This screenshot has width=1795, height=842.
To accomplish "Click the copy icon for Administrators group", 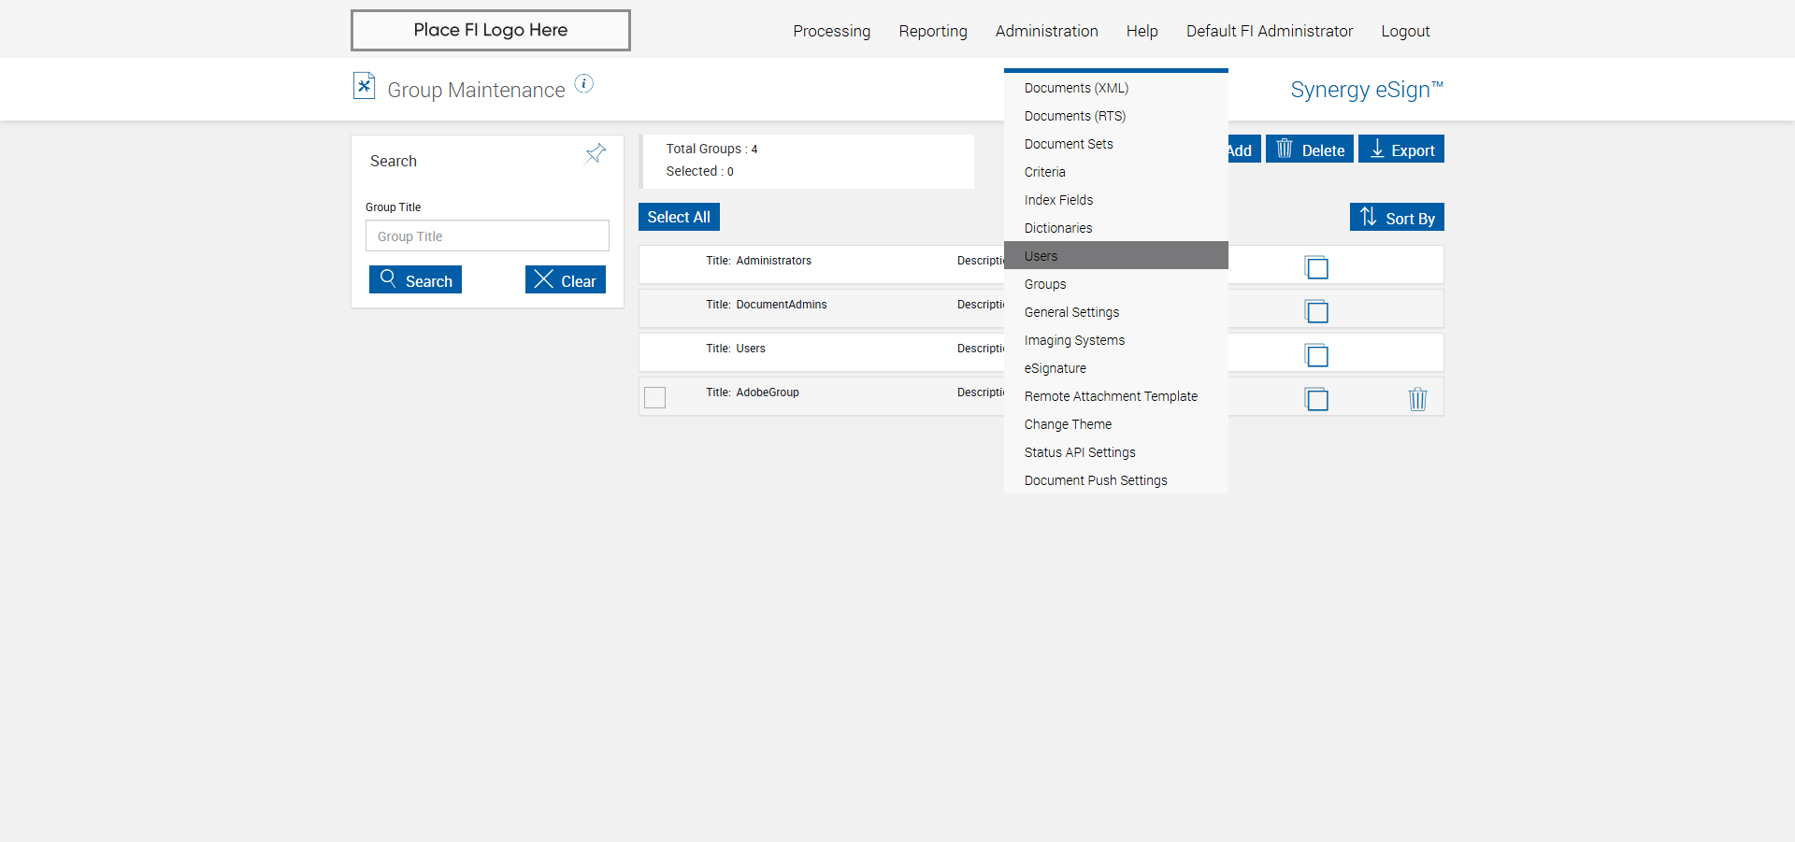I will coord(1316,267).
